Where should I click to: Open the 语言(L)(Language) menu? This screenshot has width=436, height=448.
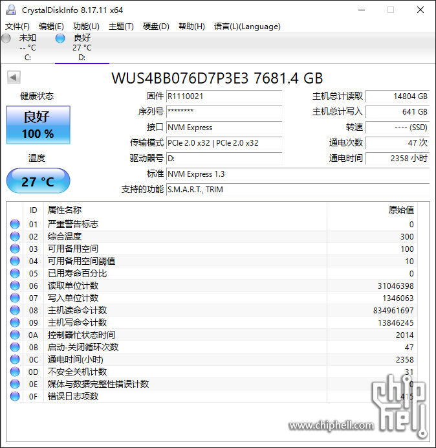247,27
